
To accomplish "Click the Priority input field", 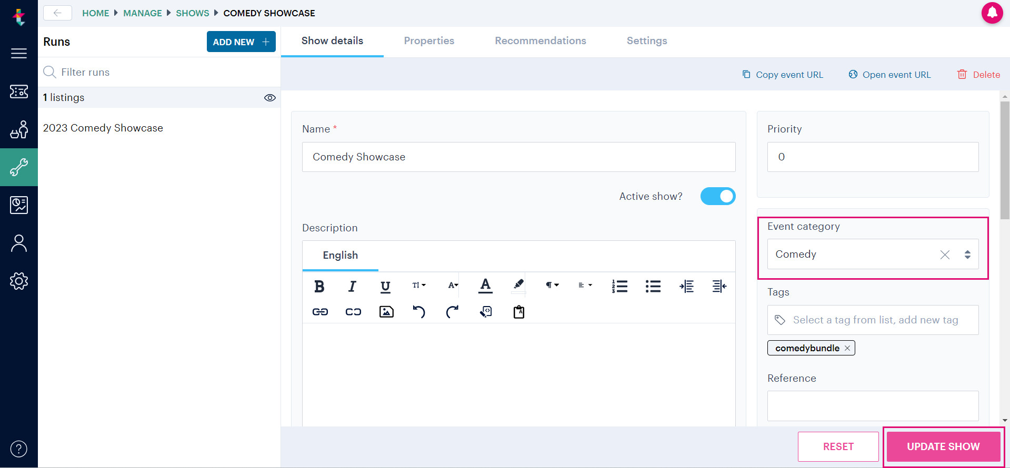I will pos(873,157).
